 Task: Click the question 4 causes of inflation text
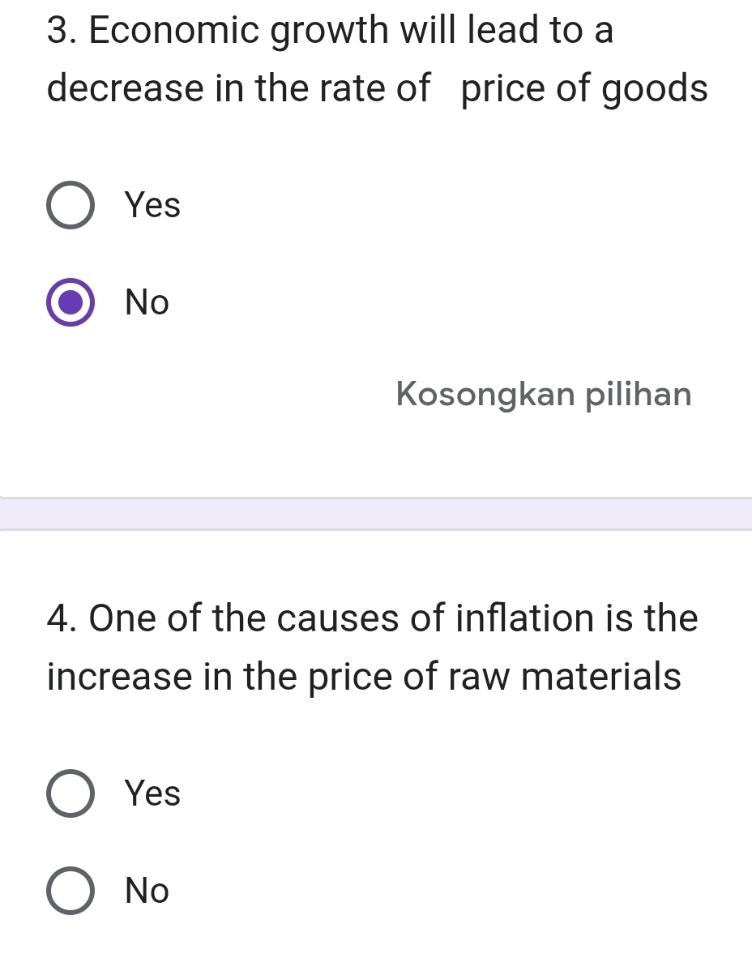coord(373,618)
